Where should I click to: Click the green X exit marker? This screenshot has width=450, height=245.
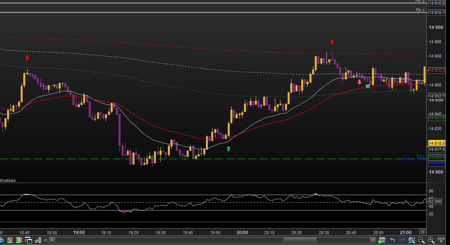click(x=368, y=86)
